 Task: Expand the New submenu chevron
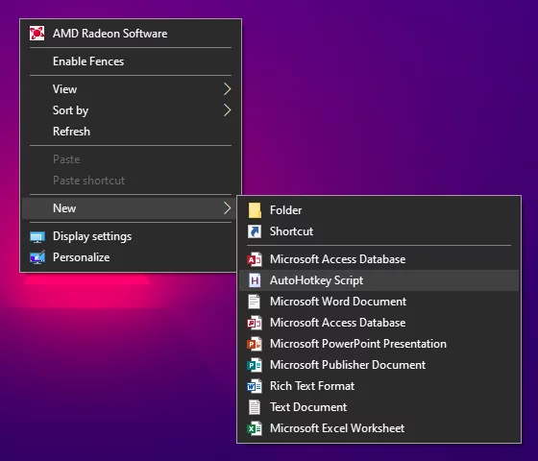coord(227,208)
